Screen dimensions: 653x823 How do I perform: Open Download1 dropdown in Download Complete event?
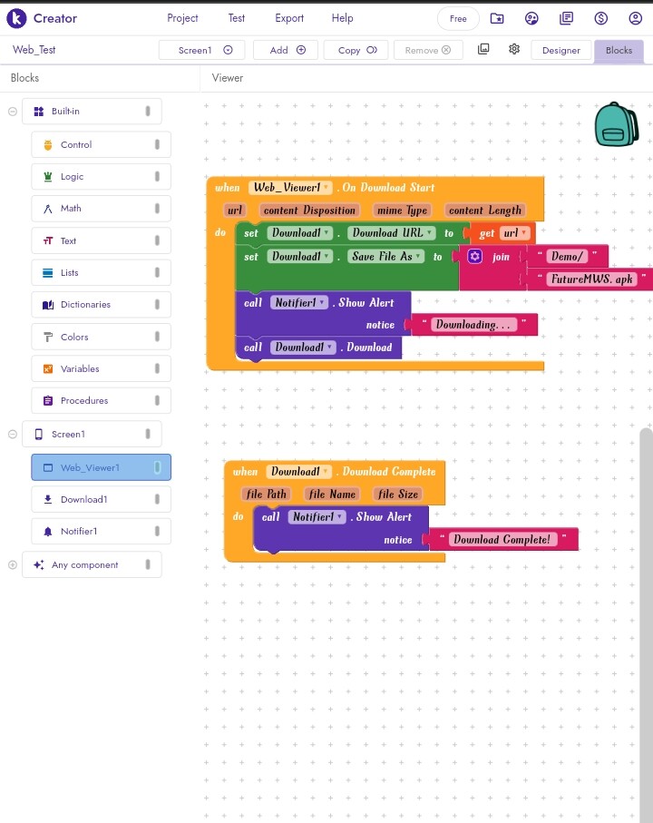coord(299,471)
